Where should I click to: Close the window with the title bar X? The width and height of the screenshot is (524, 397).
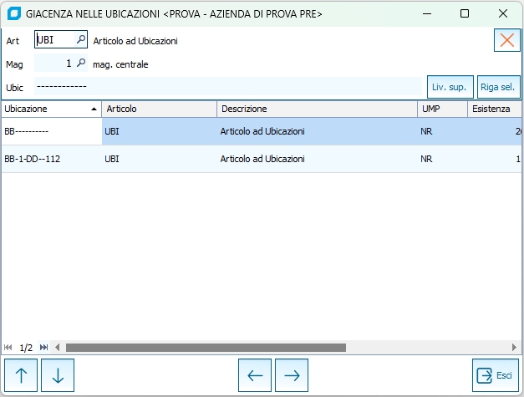pos(503,13)
